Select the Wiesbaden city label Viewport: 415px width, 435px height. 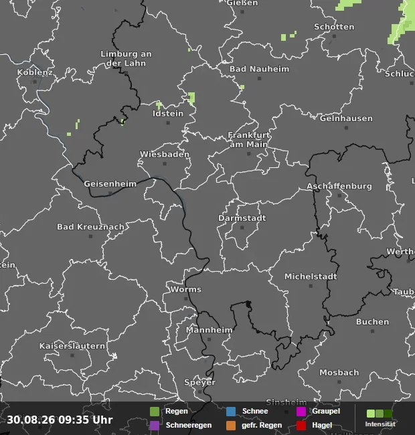165,154
